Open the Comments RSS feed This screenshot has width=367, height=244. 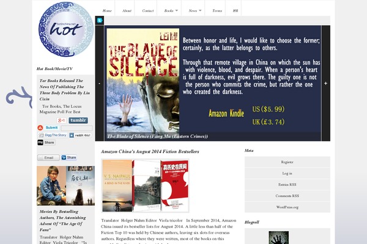click(x=287, y=196)
